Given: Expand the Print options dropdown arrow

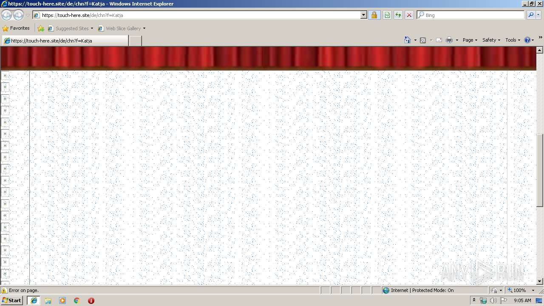Looking at the screenshot, I should coord(457,40).
